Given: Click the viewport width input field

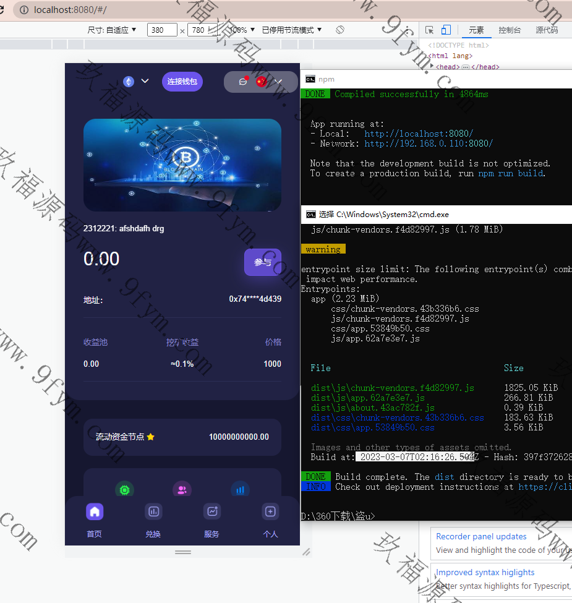Looking at the screenshot, I should 161,30.
